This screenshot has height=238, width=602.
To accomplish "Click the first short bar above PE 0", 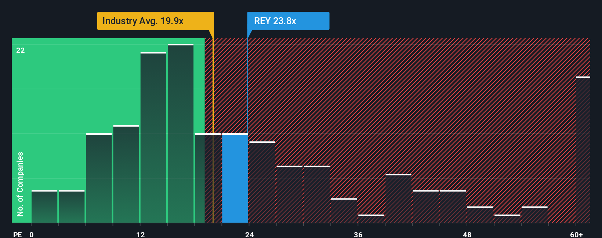I will tap(44, 207).
